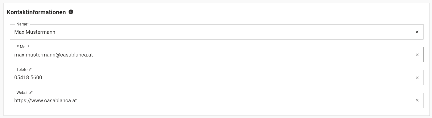Image resolution: width=432 pixels, height=118 pixels.
Task: Click the "Name*" field label
Action: (x=23, y=24)
